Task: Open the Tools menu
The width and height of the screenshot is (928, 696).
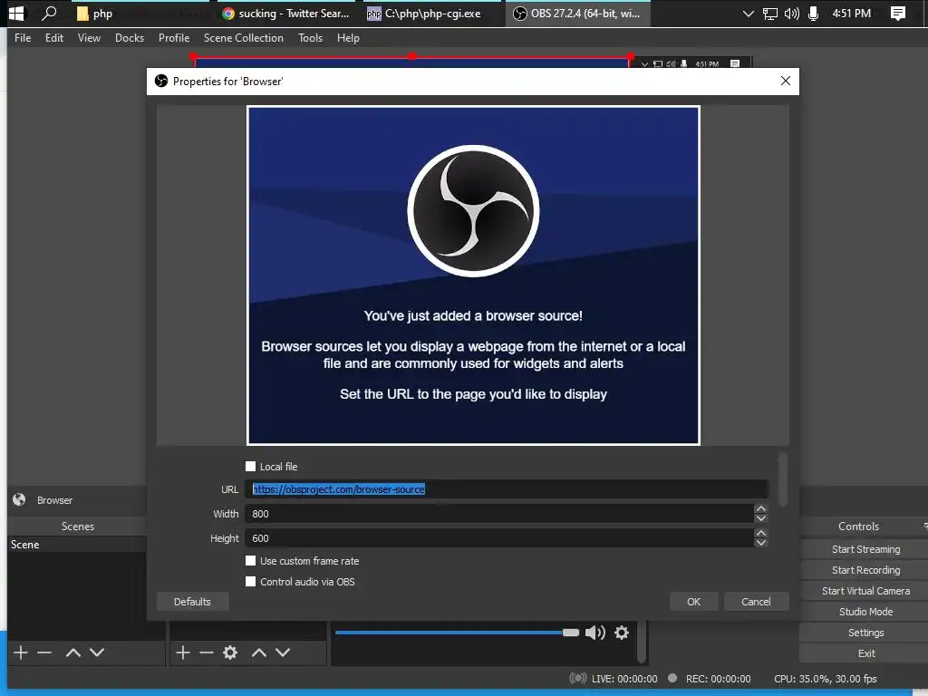Action: click(310, 38)
